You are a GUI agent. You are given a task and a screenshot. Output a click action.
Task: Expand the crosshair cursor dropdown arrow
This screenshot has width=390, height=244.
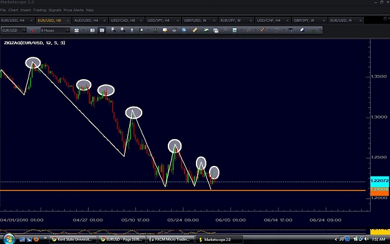click(x=149, y=31)
